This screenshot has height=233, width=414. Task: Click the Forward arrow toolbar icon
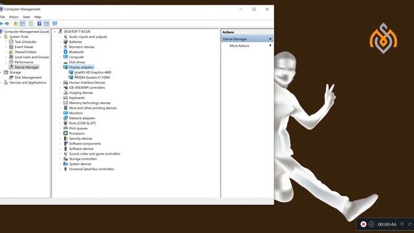7,24
